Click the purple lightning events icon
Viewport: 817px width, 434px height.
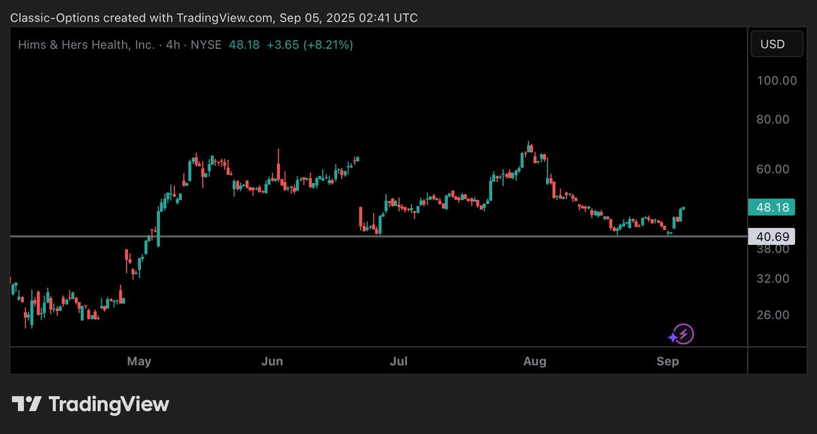(x=681, y=334)
